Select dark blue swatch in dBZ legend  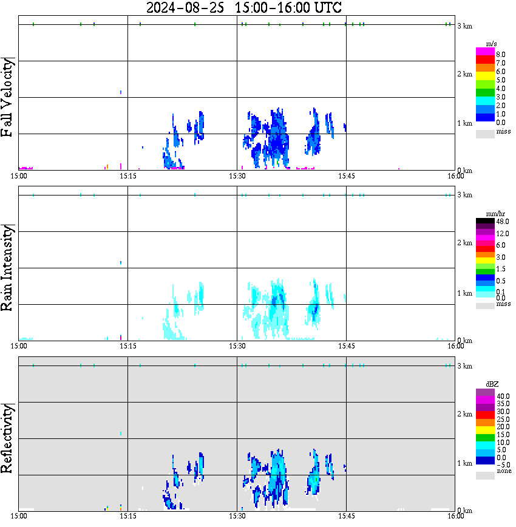(x=485, y=460)
